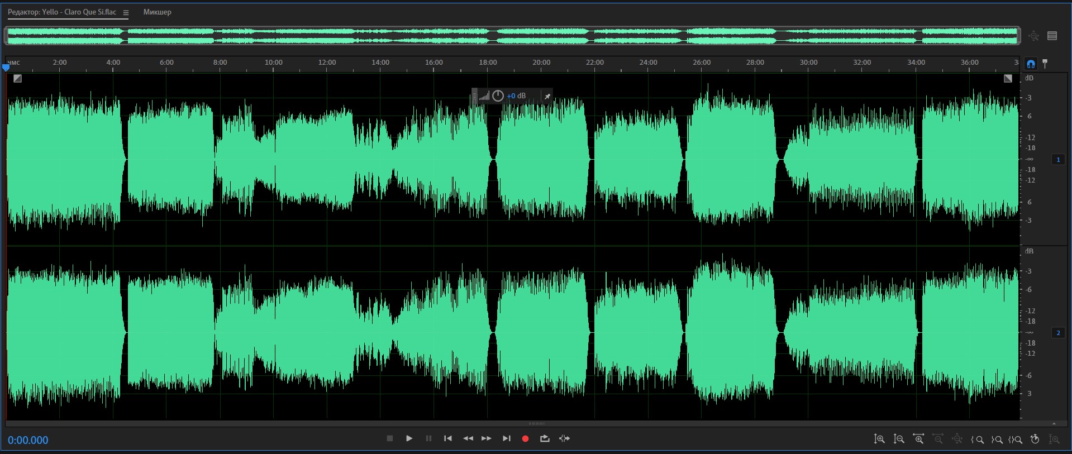The height and width of the screenshot is (454, 1072).
Task: Reset zoom with the timer-shaped icon
Action: (1035, 439)
